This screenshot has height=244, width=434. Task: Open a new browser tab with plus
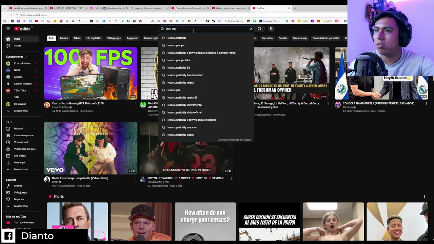coord(295,8)
